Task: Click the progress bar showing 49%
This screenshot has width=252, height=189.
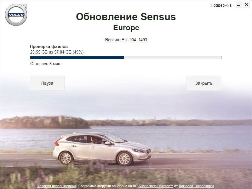Action: [x=126, y=58]
